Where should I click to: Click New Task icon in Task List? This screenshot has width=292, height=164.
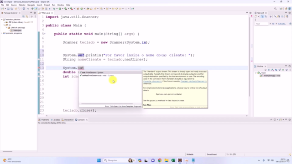(256, 16)
